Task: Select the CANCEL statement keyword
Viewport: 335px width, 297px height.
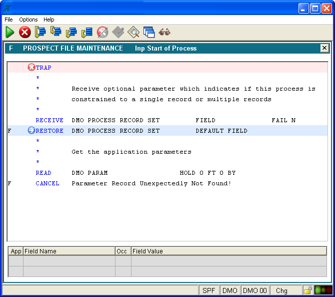Action: coord(47,183)
